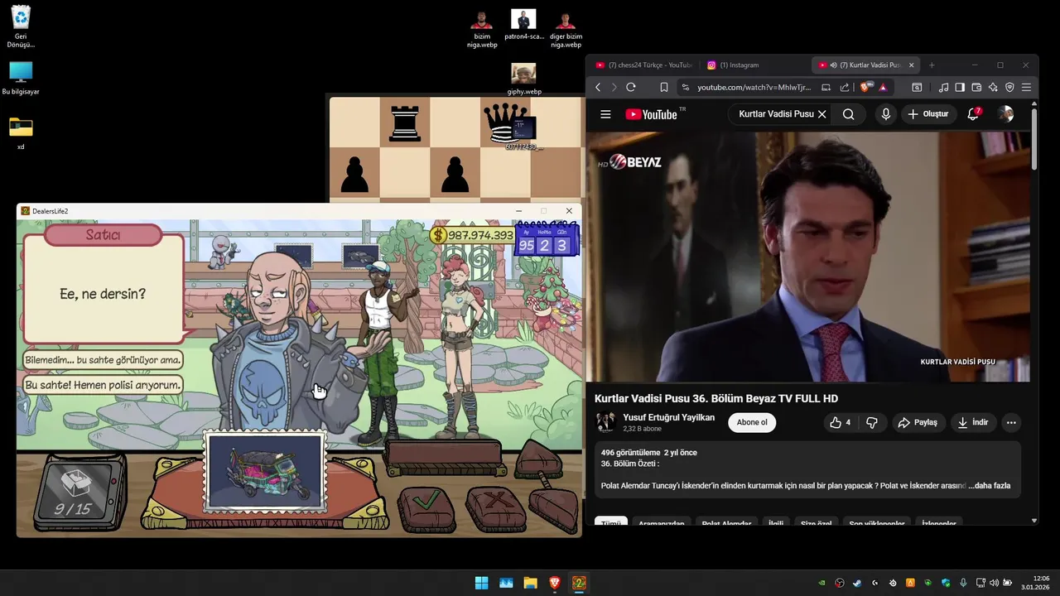Close the Kurtlar Vadisi Pusu tab
1060x596 pixels.
[x=912, y=65]
